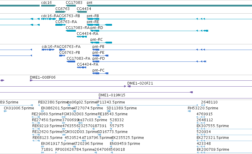Click the EK272321.5prime EST label

pyautogui.click(x=213, y=138)
